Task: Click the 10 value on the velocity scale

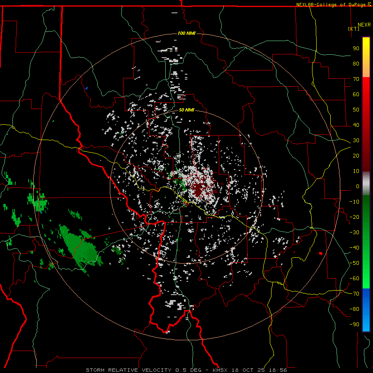Action: point(356,171)
